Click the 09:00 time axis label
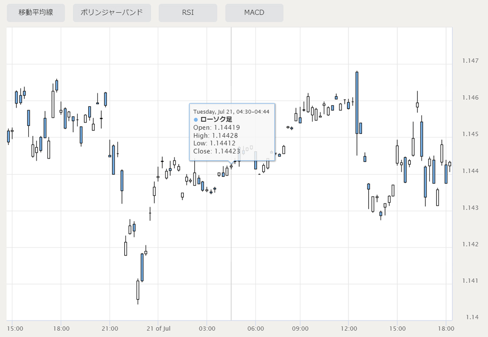This screenshot has width=488, height=337. coord(300,329)
